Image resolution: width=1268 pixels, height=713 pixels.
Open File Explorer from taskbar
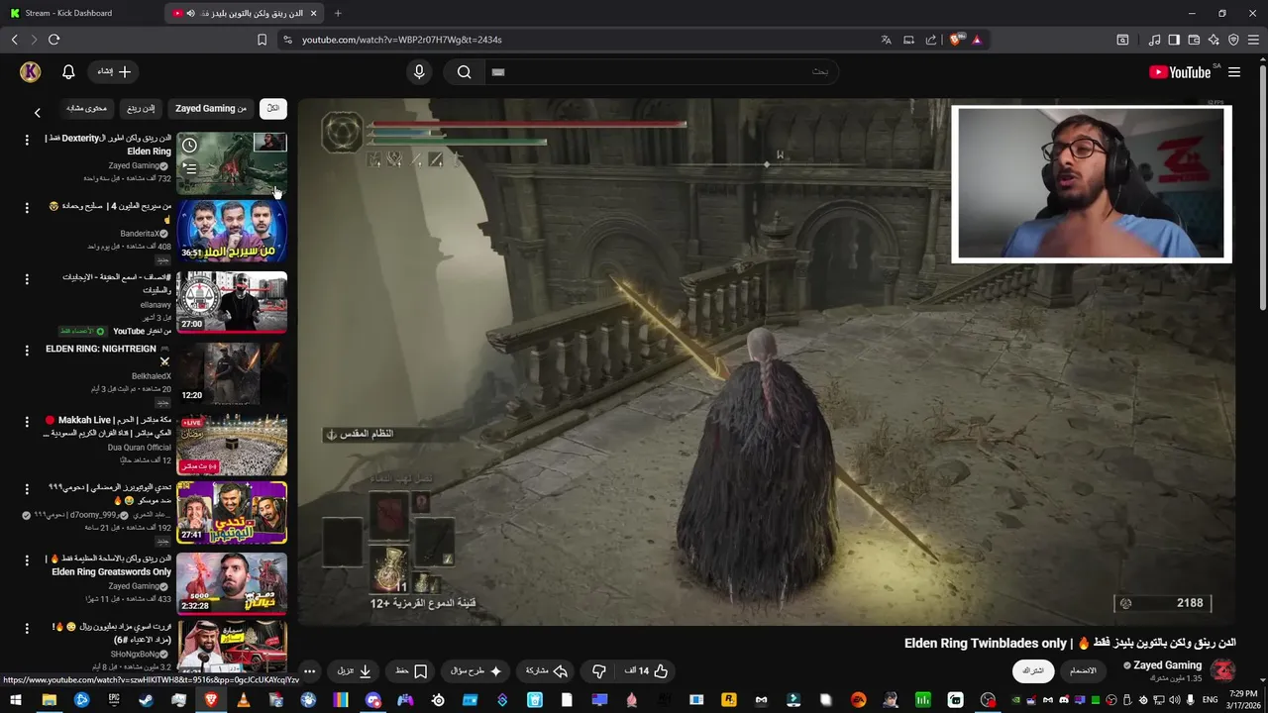click(x=49, y=700)
